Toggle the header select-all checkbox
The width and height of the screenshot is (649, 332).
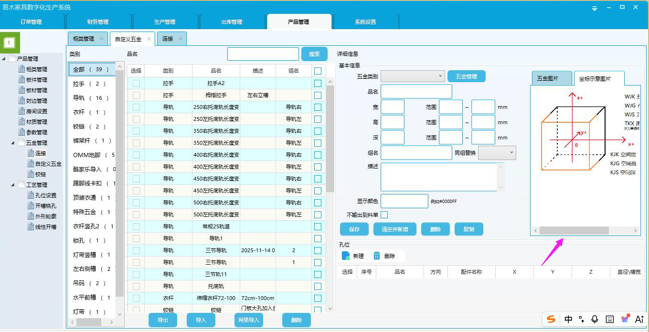click(x=318, y=71)
